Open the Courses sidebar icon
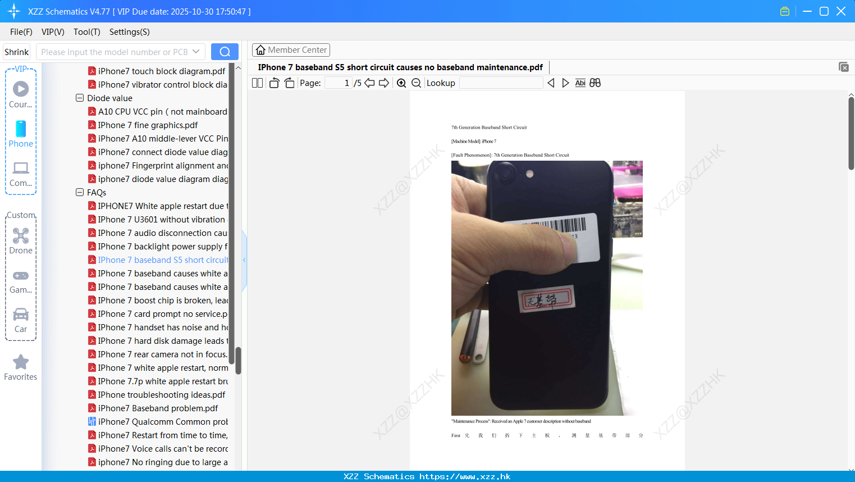The image size is (855, 482). pos(21,94)
